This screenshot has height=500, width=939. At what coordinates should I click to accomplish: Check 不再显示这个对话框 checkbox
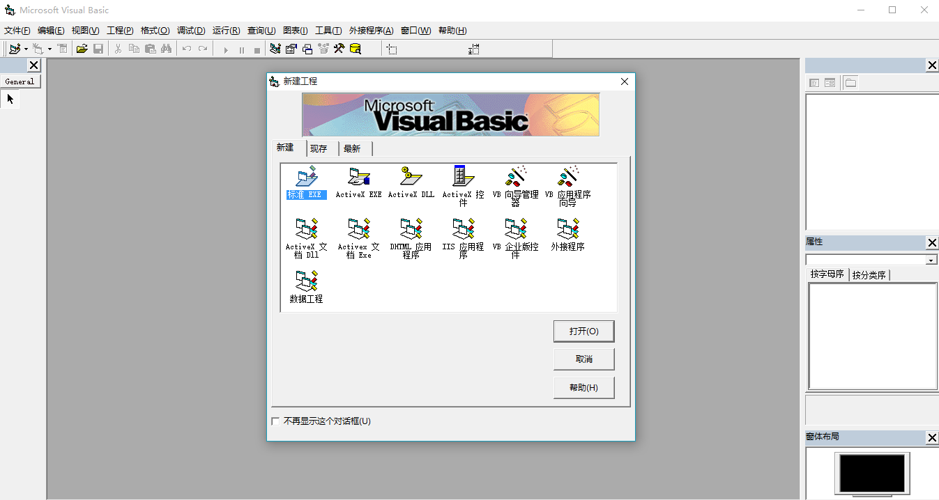(x=275, y=421)
